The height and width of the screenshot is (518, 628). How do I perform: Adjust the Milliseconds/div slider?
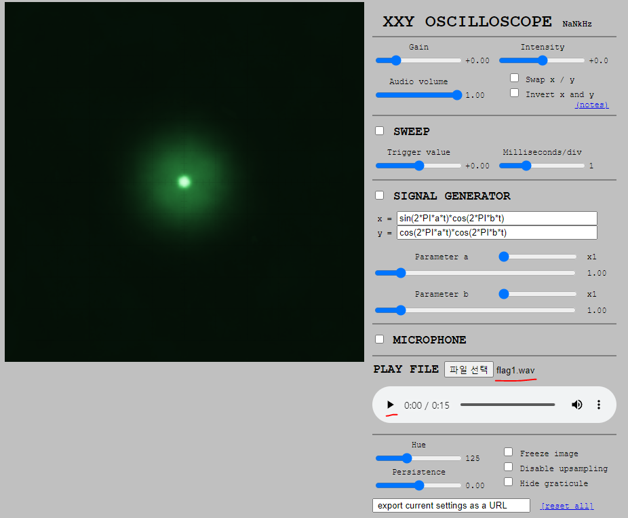[542, 166]
